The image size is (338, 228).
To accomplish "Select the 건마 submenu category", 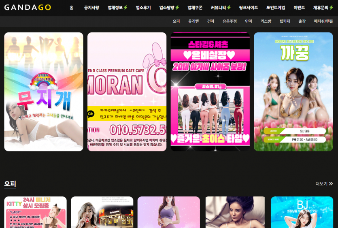I will coord(210,21).
